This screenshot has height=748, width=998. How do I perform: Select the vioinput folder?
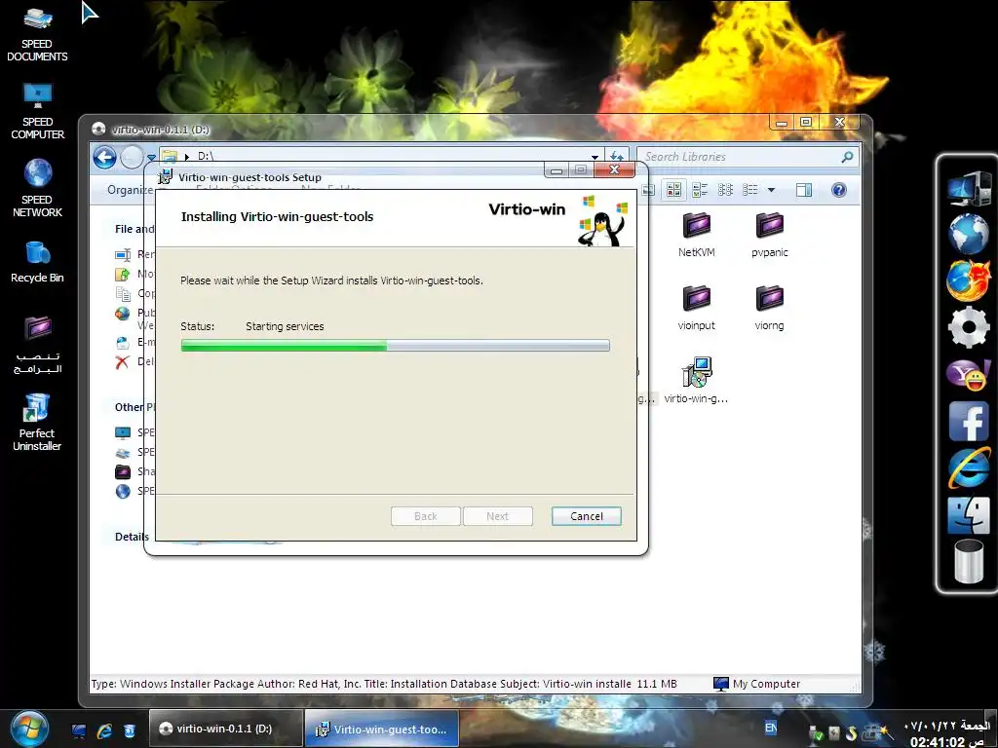point(696,308)
